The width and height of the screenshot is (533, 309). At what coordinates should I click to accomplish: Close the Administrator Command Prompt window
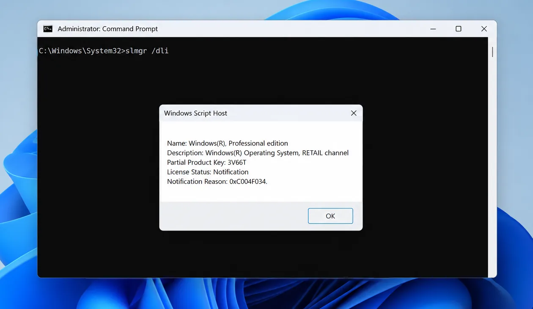point(484,29)
